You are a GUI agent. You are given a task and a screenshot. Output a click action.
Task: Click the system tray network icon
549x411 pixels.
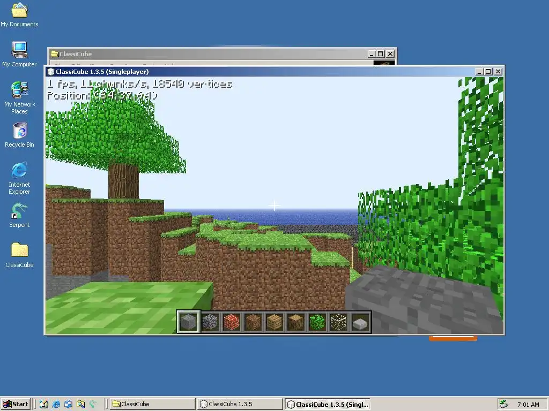[x=504, y=404]
